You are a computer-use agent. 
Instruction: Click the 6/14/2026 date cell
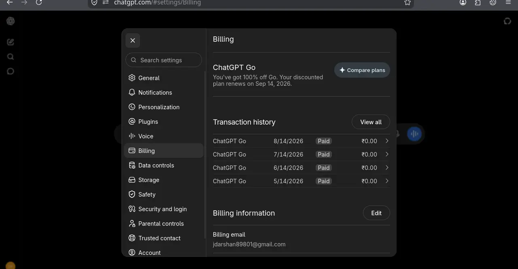point(288,168)
